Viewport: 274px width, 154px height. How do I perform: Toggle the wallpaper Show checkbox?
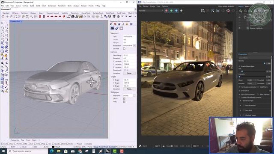[x=124, y=99]
